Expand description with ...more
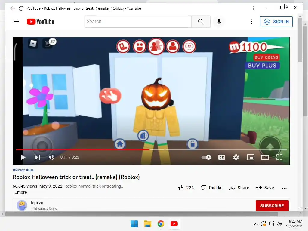Viewport: 308px width, 231px height. 20,192
